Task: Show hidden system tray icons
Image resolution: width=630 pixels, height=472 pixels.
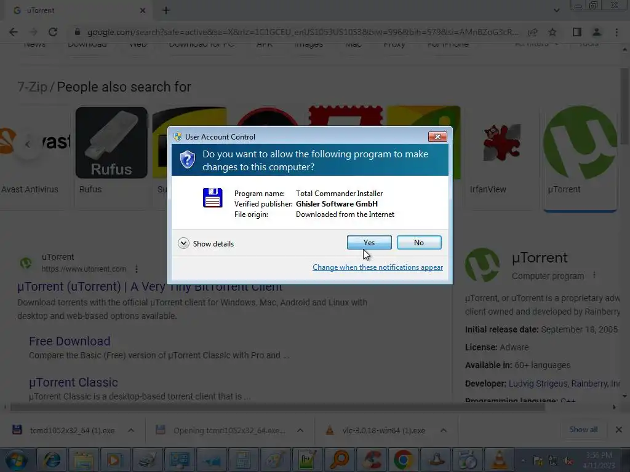Action: coord(523,461)
